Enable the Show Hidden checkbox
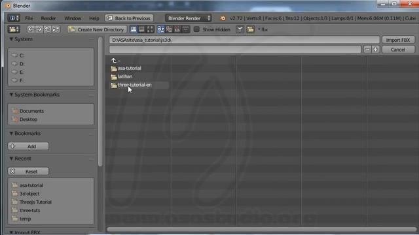The image size is (419, 235). point(196,29)
